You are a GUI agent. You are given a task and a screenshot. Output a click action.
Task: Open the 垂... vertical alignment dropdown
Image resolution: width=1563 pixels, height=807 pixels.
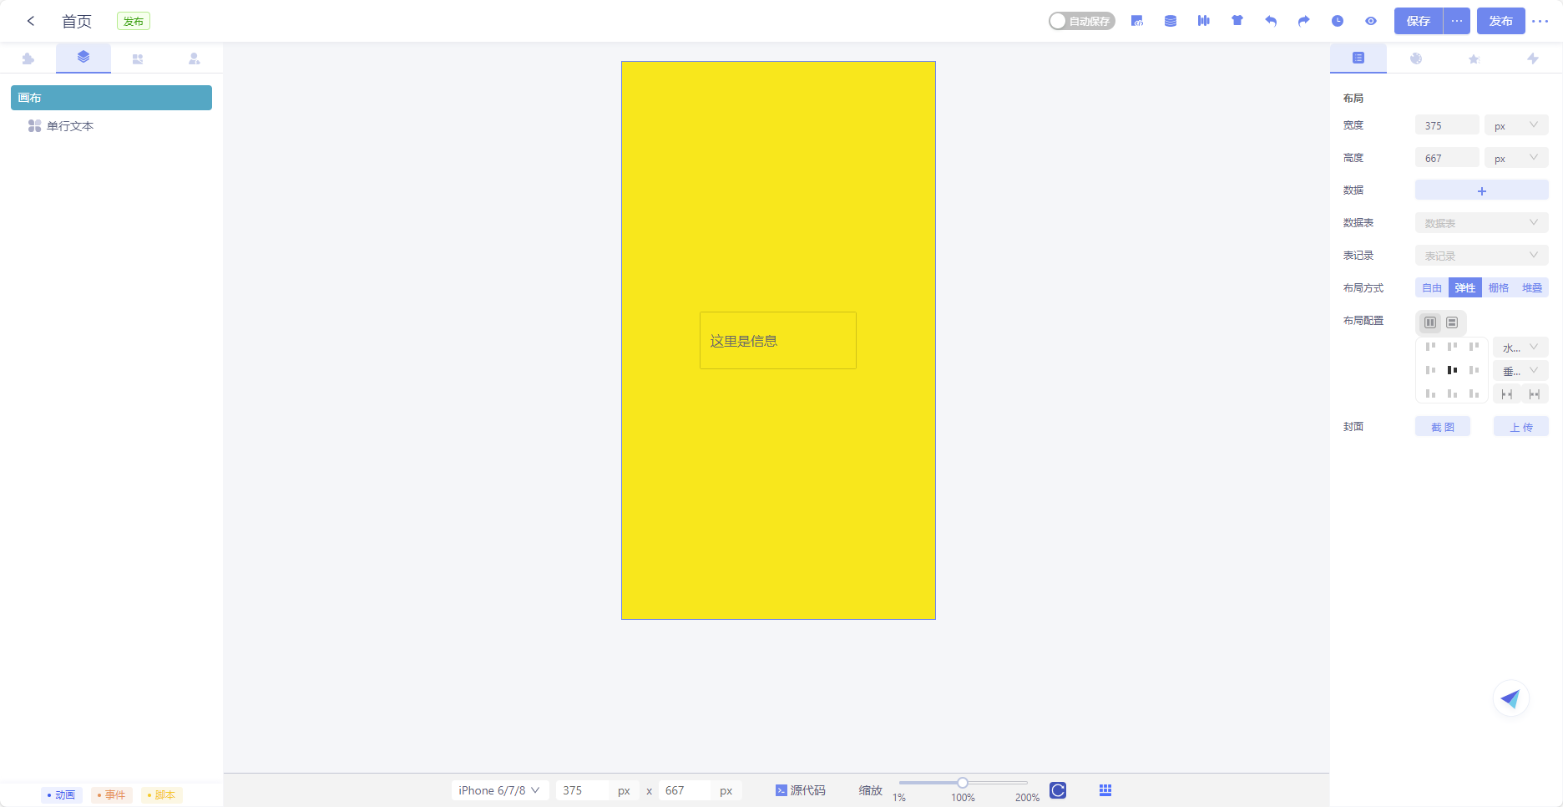1521,371
